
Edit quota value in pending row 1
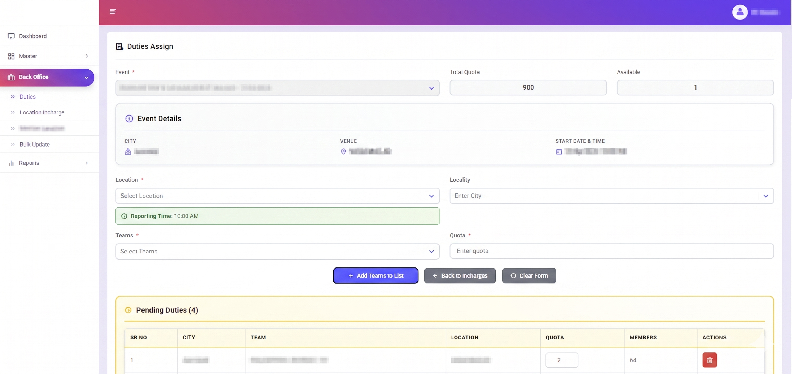point(562,360)
